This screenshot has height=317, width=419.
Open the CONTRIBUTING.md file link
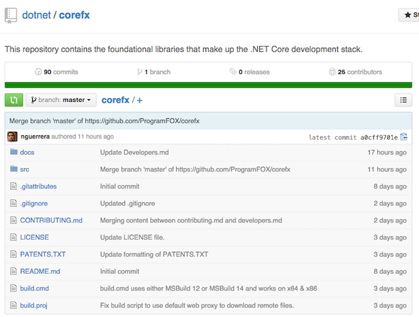tap(51, 220)
